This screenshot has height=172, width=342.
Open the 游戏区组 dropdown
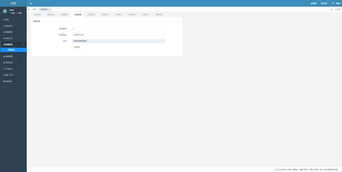118,35
